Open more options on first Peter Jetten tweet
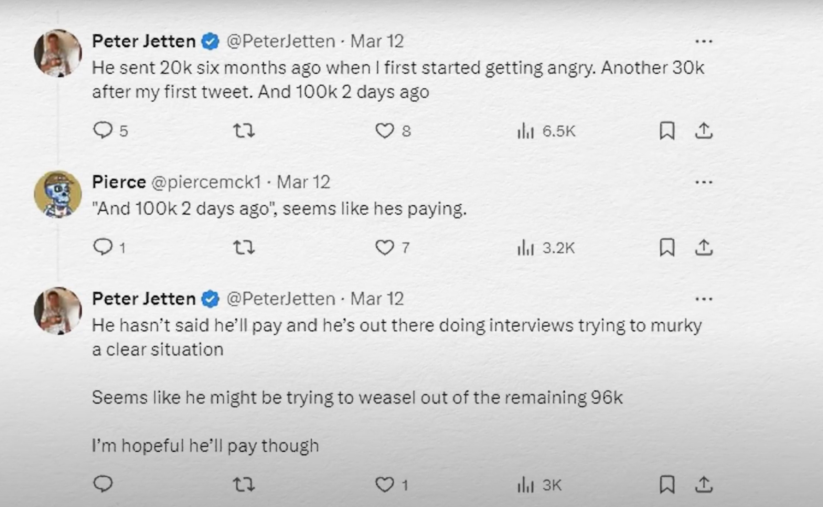Viewport: 823px width, 507px height. 704,42
